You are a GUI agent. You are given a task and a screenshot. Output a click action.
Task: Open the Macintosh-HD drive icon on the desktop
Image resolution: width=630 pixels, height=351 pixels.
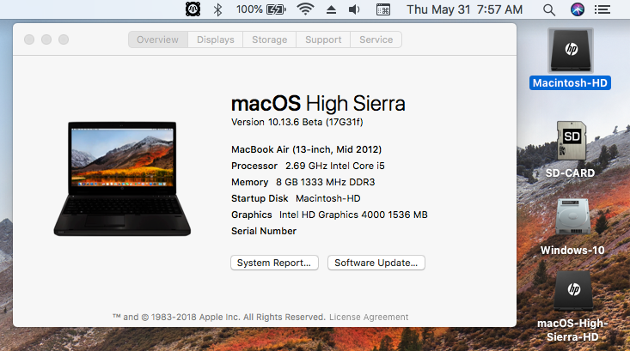pos(571,51)
